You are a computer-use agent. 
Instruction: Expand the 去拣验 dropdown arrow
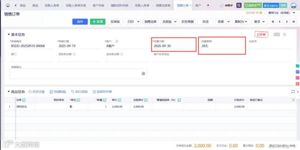click(175, 22)
